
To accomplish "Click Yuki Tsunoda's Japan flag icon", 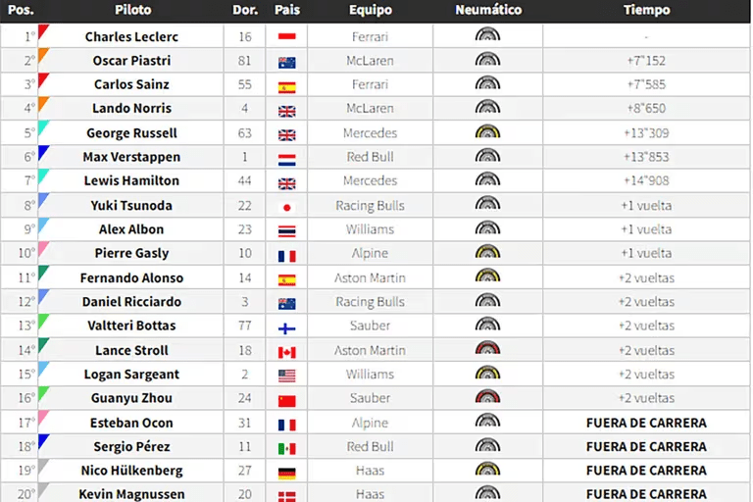I will click(x=287, y=207).
